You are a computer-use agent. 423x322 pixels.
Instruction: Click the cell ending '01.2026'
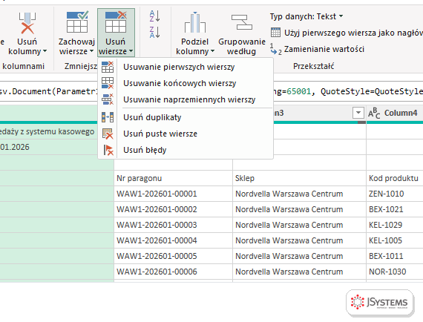(x=49, y=147)
